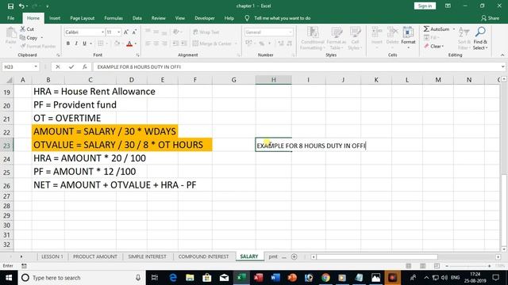Click the Format Painter button
Viewport: 508px width, 285px height.
pos(38,46)
